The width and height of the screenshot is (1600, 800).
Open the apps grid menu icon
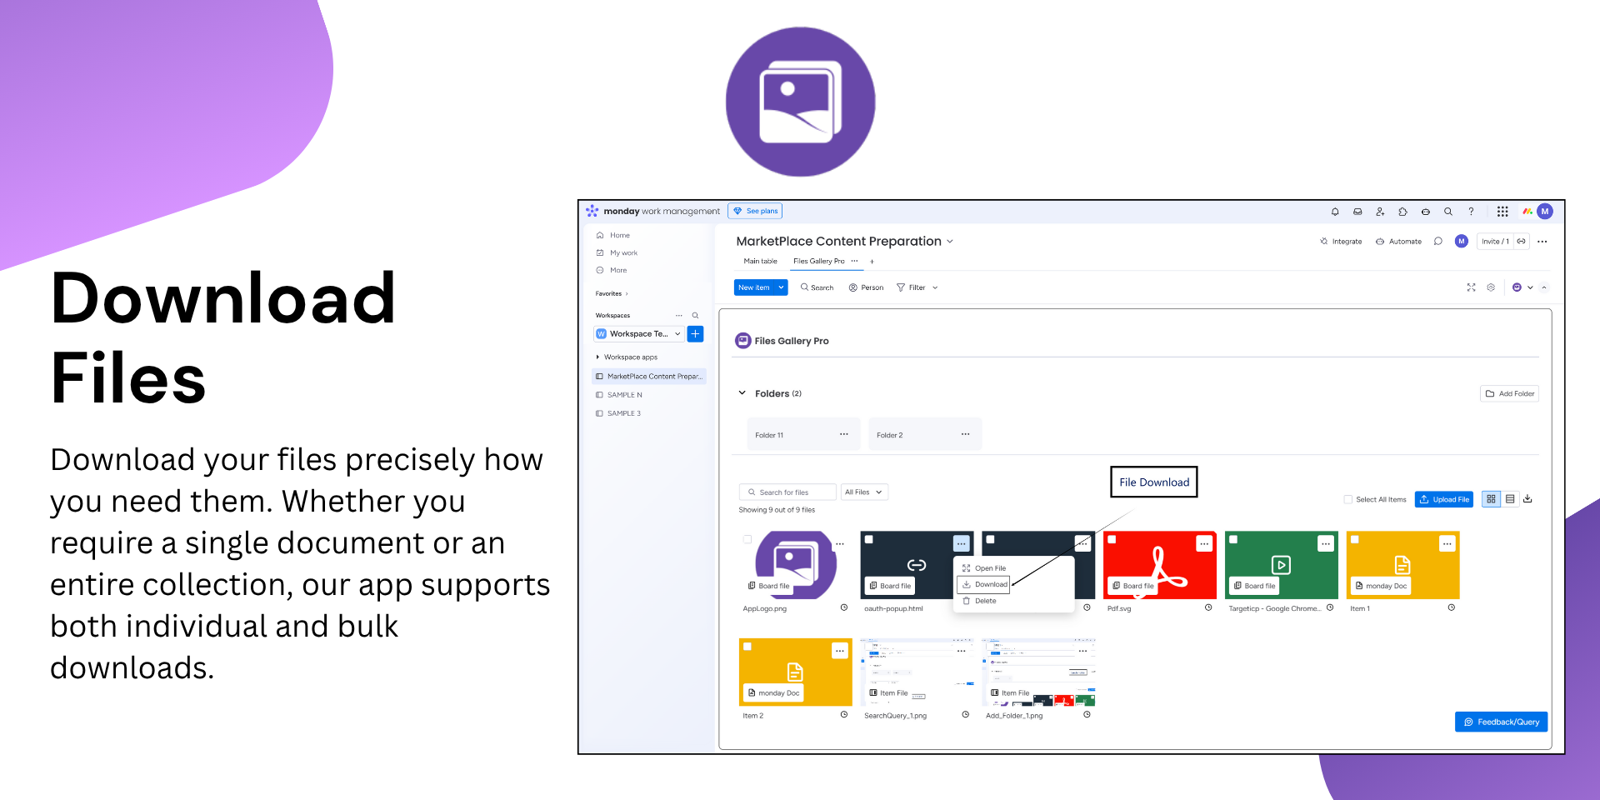click(x=1502, y=212)
